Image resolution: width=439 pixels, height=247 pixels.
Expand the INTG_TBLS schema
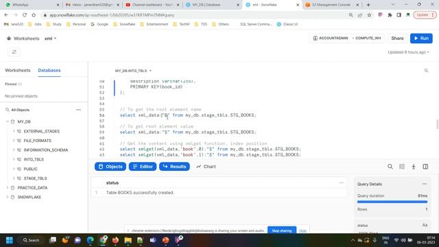point(14,159)
